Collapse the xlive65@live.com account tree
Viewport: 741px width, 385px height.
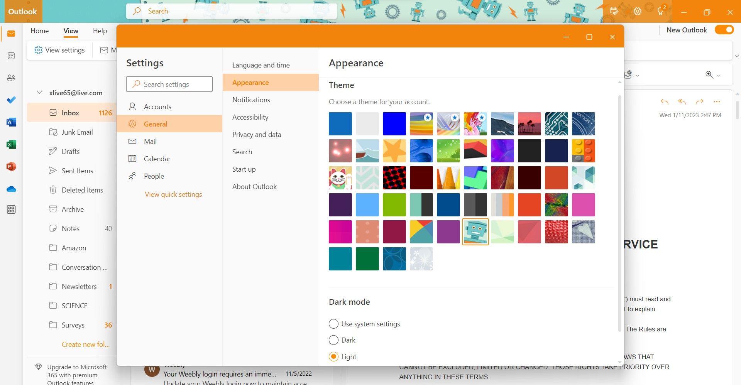[x=40, y=93]
